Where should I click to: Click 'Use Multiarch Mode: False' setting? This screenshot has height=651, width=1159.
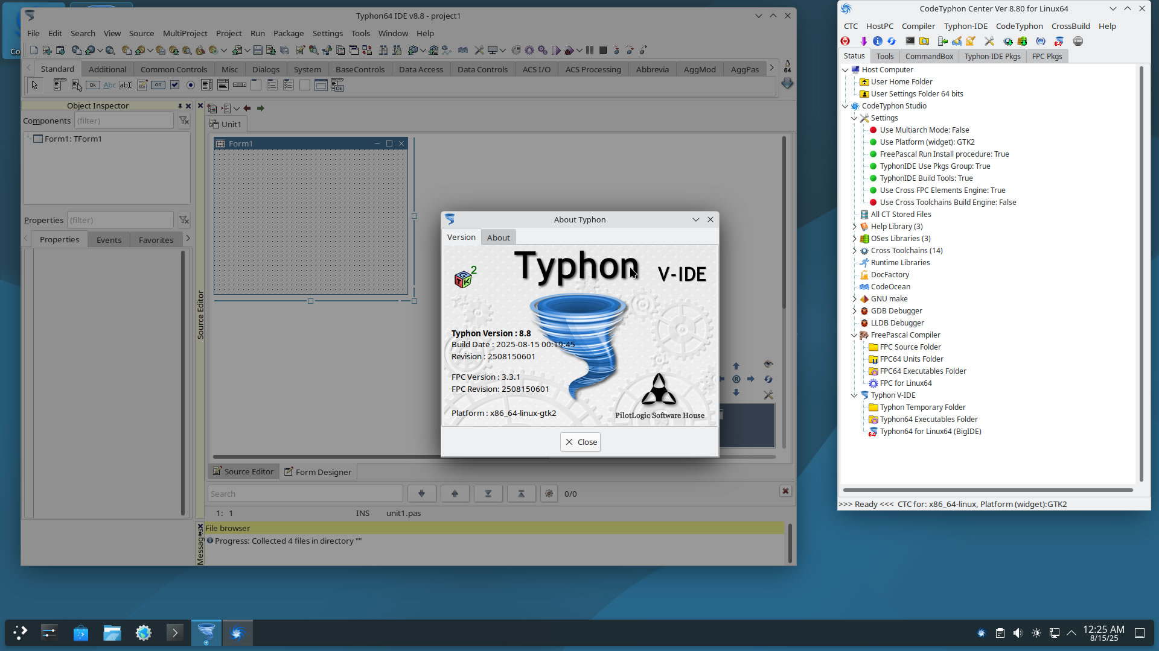[924, 130]
